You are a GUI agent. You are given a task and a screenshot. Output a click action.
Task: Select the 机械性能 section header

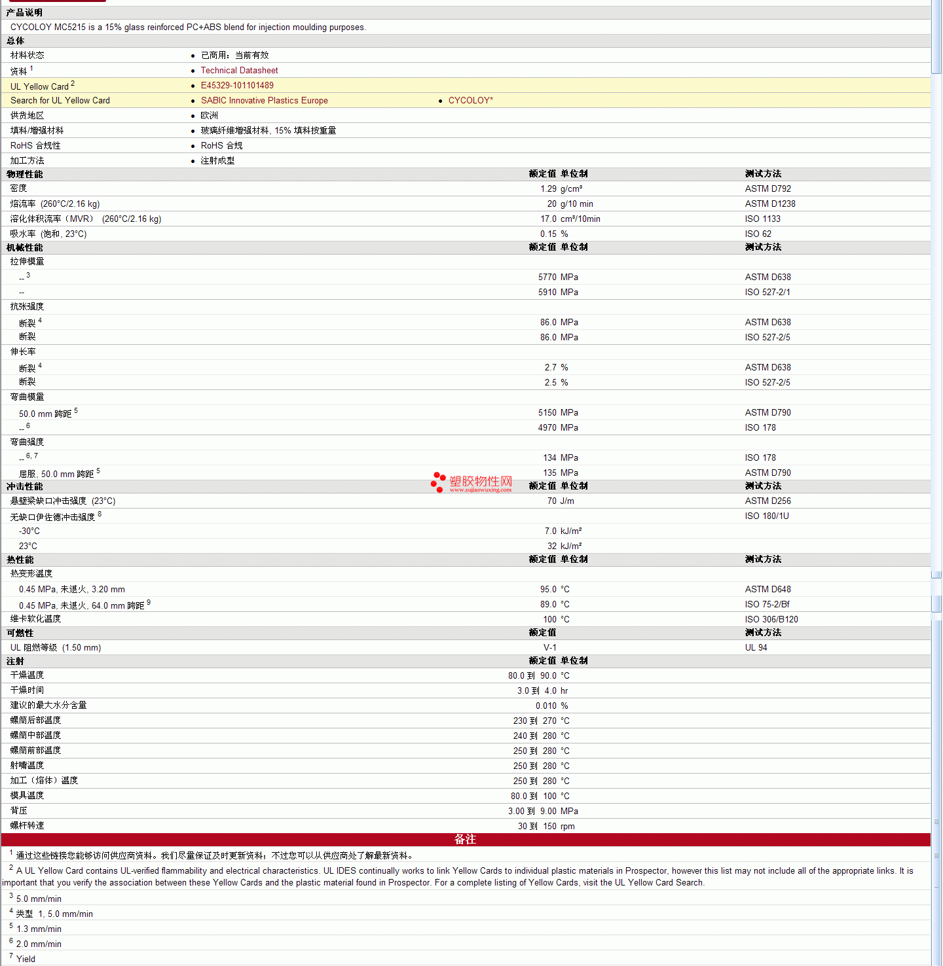tap(24, 248)
